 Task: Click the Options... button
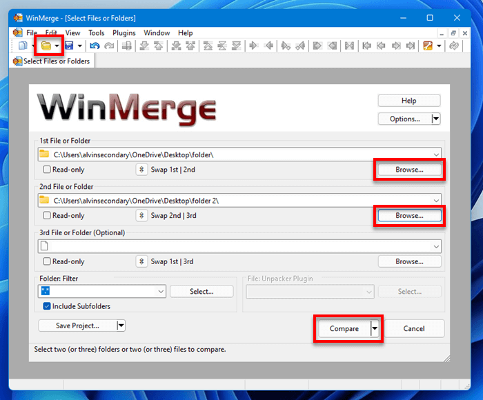click(x=405, y=119)
